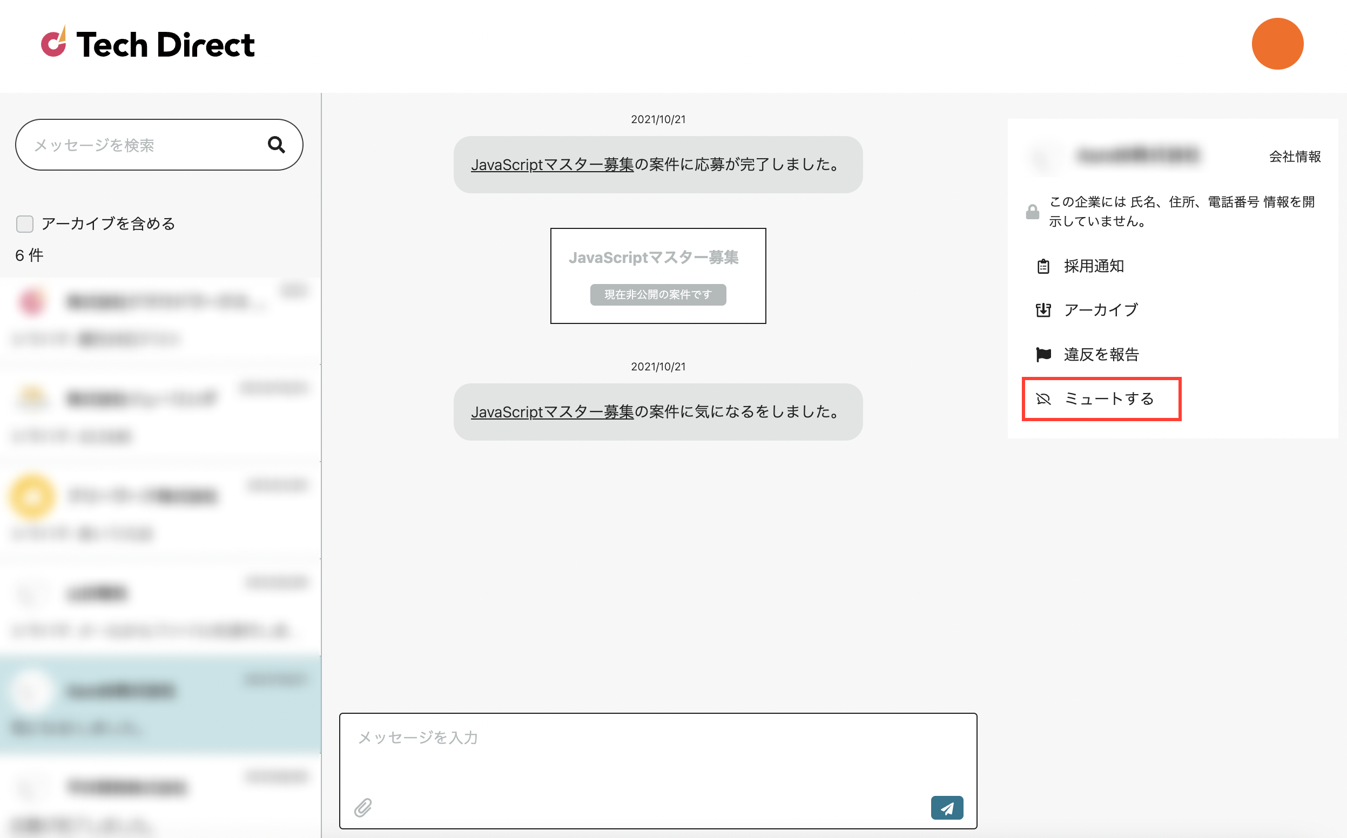Select the highlighted conversation in the sidebar
Viewport: 1347px width, 838px height.
160,704
